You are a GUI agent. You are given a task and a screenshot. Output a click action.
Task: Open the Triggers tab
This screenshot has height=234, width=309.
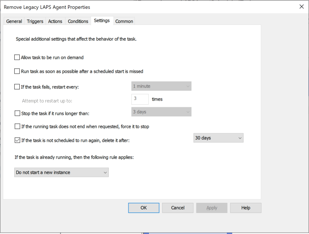[35, 21]
